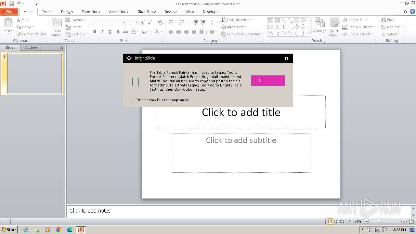Tick 'Don't show this message again' checkbox
Image resolution: width=416 pixels, height=234 pixels.
click(x=132, y=100)
